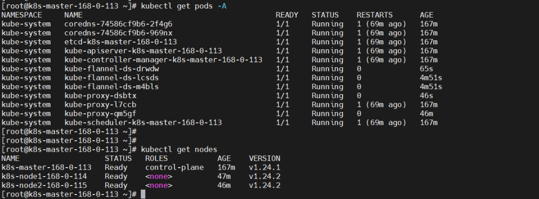This screenshot has height=199, width=539.
Task: Click the control-plane role text
Action: click(x=175, y=167)
